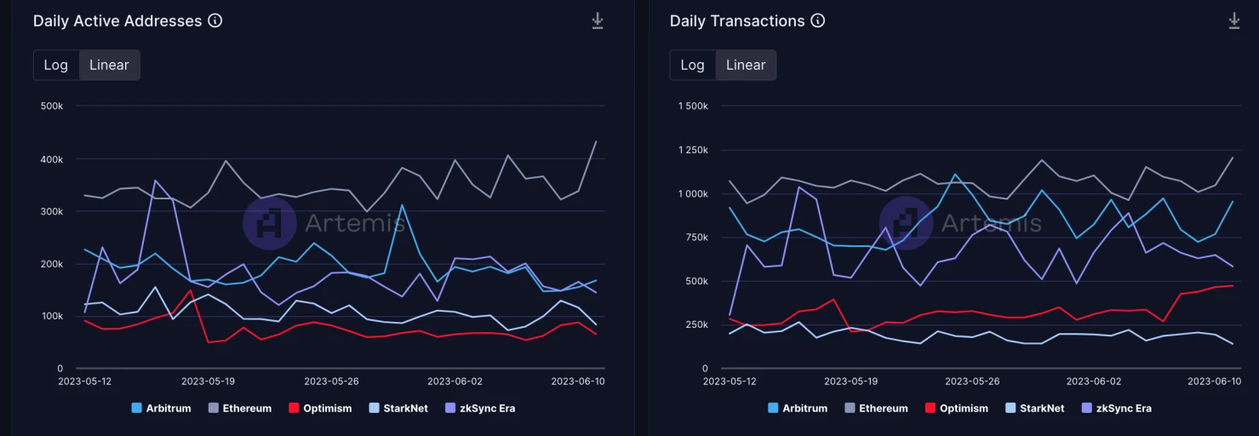Select Linear scale on Daily Transactions
This screenshot has width=1259, height=436.
pos(746,65)
